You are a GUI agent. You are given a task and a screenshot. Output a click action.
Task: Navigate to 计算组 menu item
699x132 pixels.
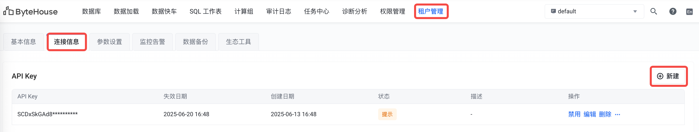244,11
